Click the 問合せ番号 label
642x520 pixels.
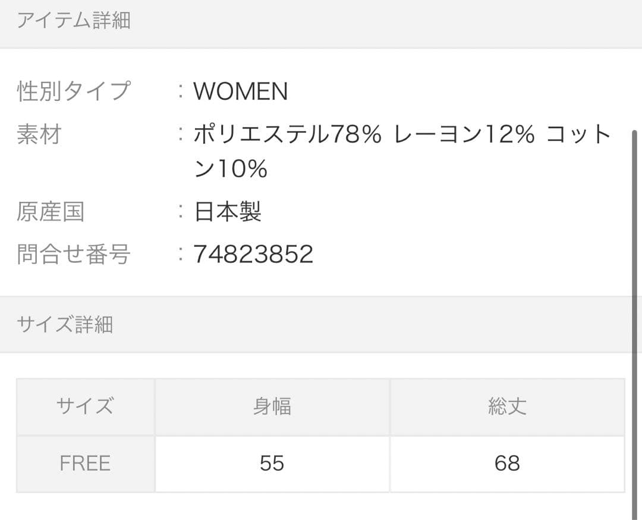pos(74,254)
